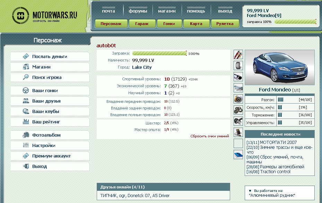Click the gearbox gears part icon

pos(238,110)
